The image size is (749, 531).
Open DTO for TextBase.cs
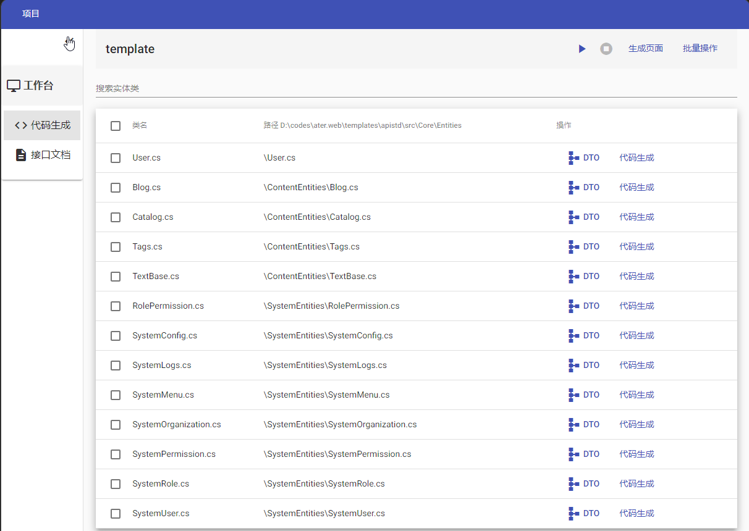coord(584,277)
